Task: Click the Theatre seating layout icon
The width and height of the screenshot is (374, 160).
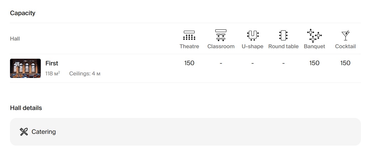Action: pos(189,35)
